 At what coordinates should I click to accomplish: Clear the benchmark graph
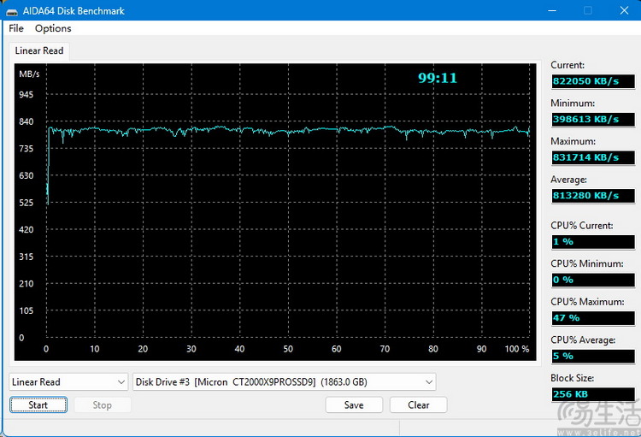pos(419,405)
